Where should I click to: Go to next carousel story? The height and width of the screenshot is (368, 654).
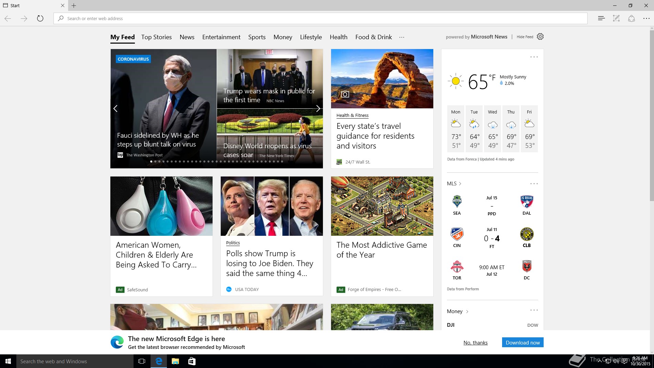click(x=318, y=108)
